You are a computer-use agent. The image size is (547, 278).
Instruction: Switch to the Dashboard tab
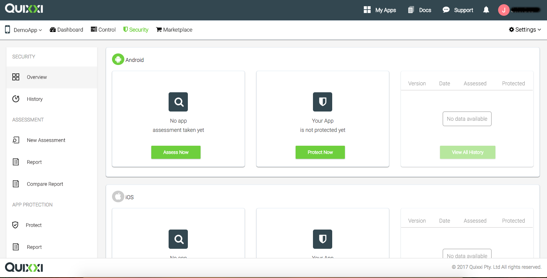66,30
